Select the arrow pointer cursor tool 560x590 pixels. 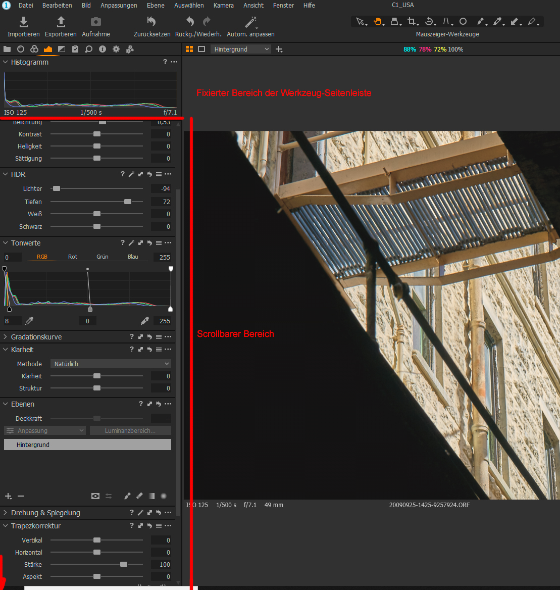tap(361, 22)
